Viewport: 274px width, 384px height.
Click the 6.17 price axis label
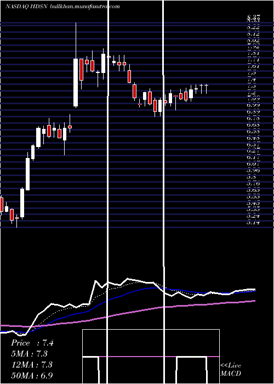pos(253,158)
